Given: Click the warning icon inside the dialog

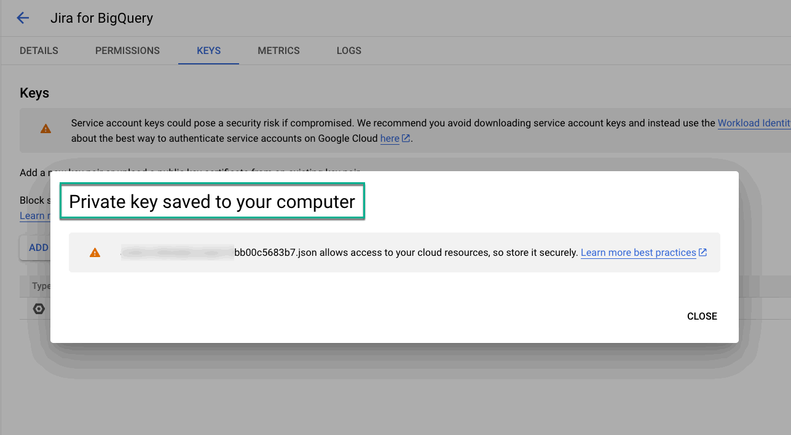Looking at the screenshot, I should pos(94,252).
